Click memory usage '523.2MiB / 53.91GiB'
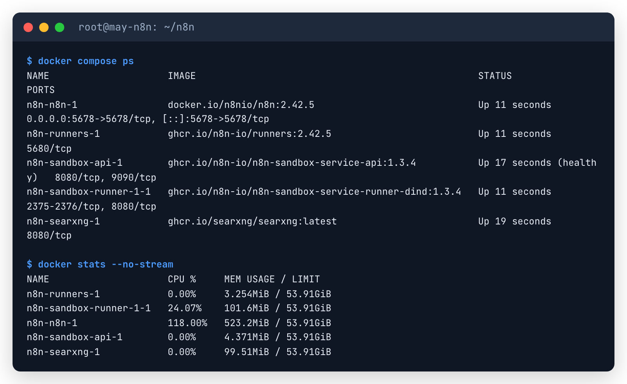Viewport: 627px width, 384px height. (278, 323)
